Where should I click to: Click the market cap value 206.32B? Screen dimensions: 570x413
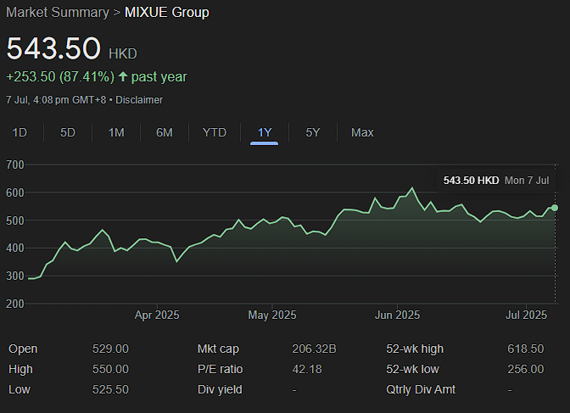click(x=314, y=349)
